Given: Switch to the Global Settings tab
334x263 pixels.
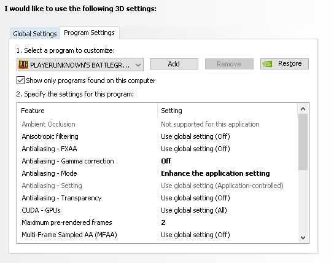Looking at the screenshot, I should click(35, 34).
